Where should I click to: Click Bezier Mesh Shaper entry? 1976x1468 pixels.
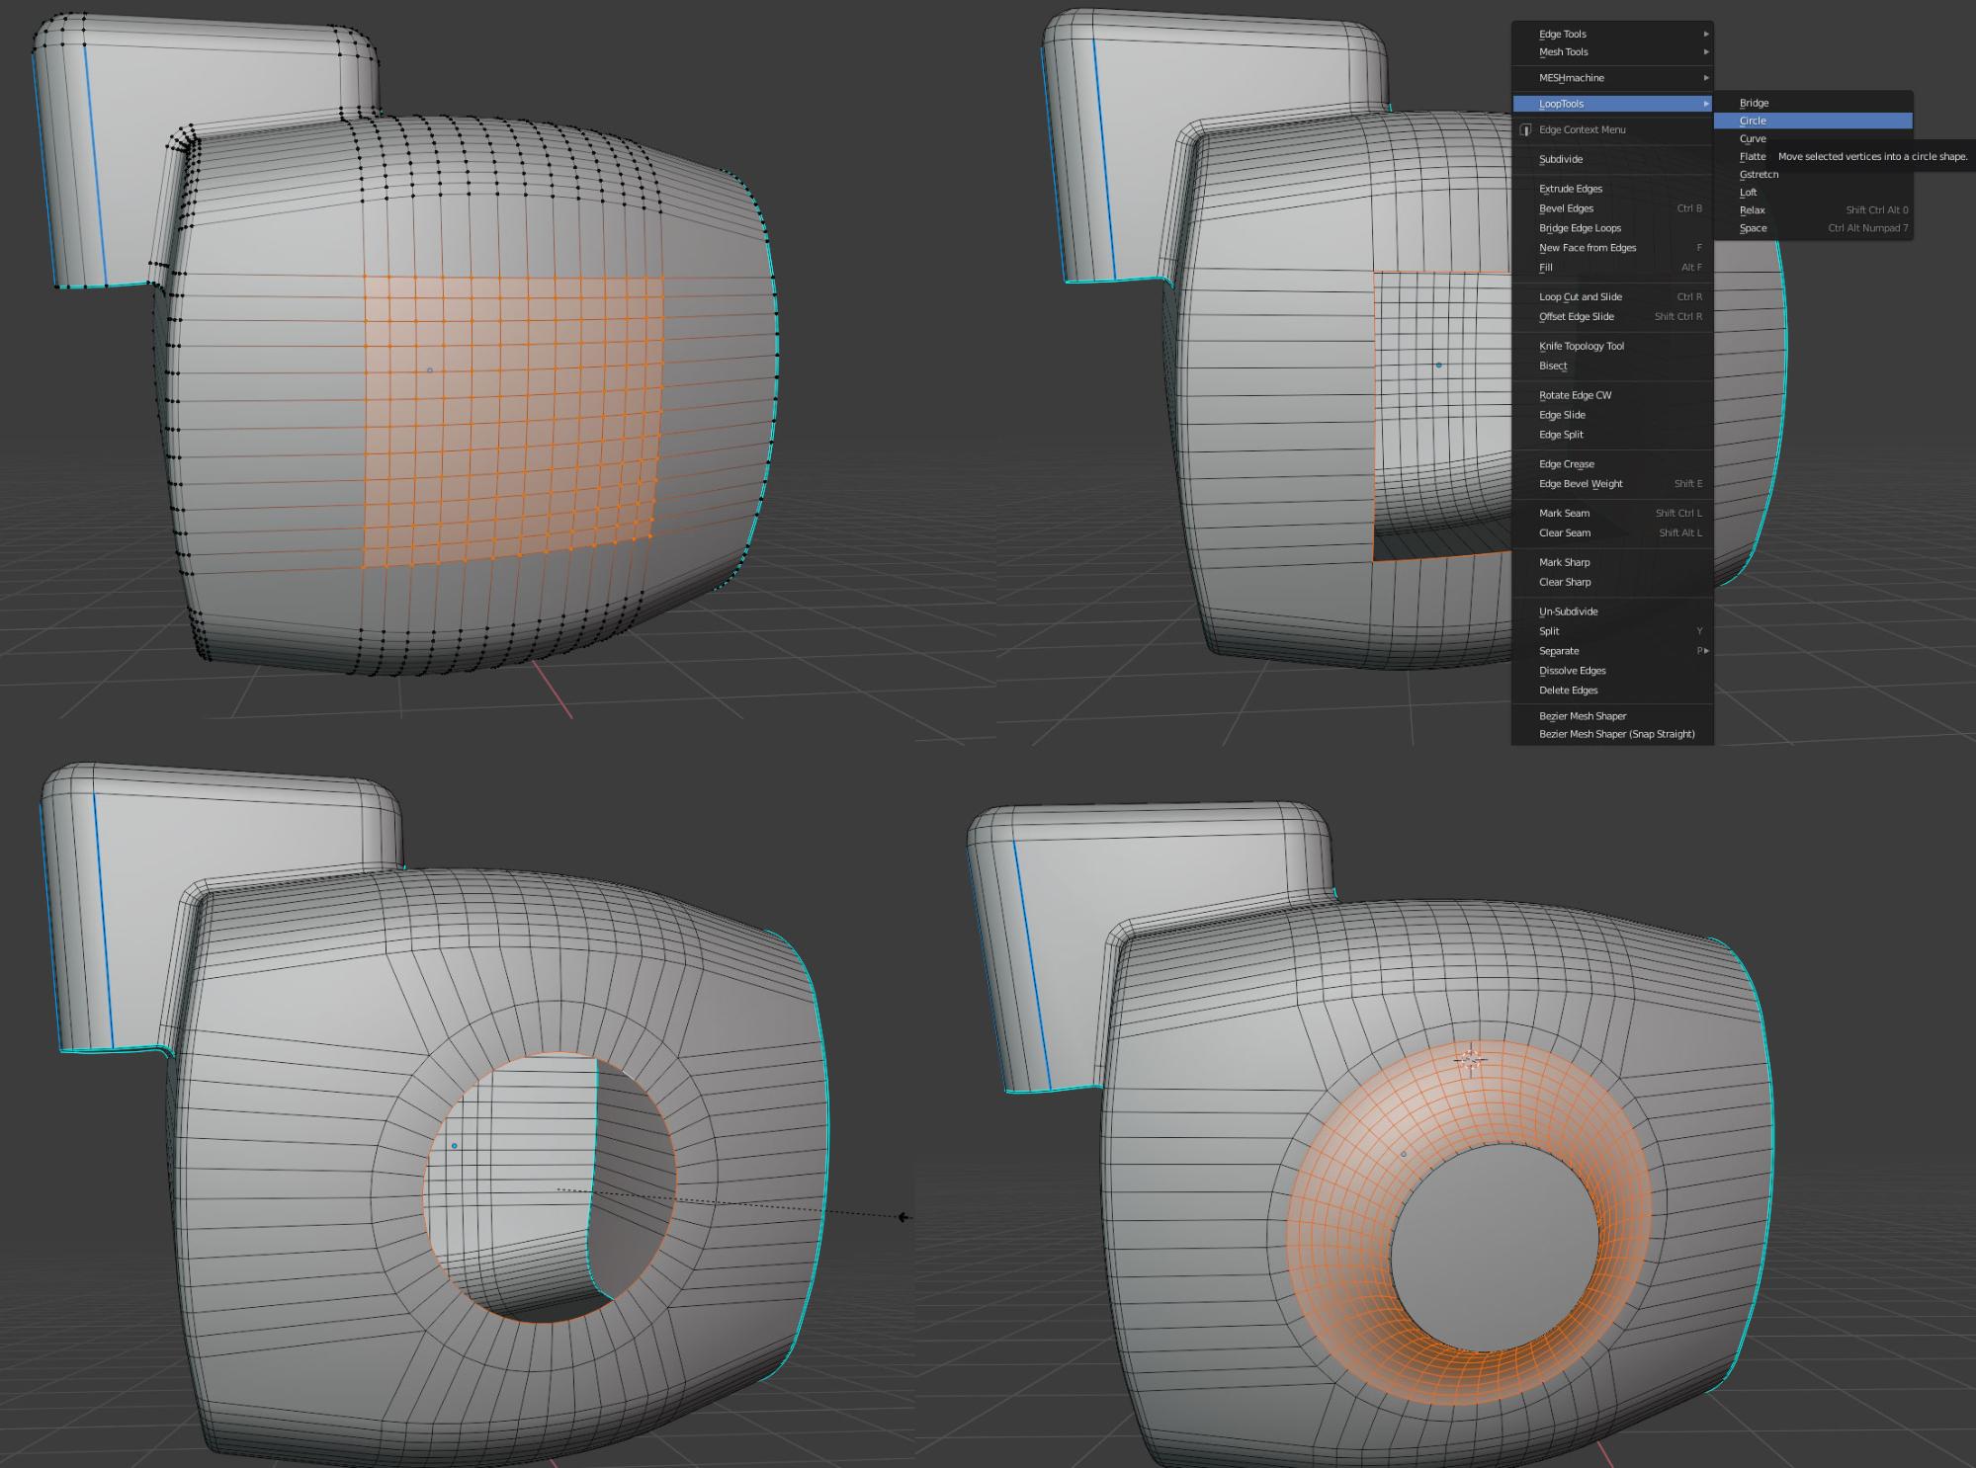1582,716
